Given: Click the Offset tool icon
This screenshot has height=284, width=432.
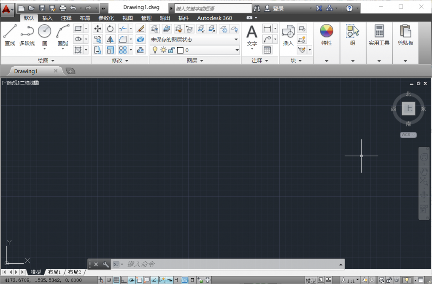Looking at the screenshot, I should (x=140, y=50).
